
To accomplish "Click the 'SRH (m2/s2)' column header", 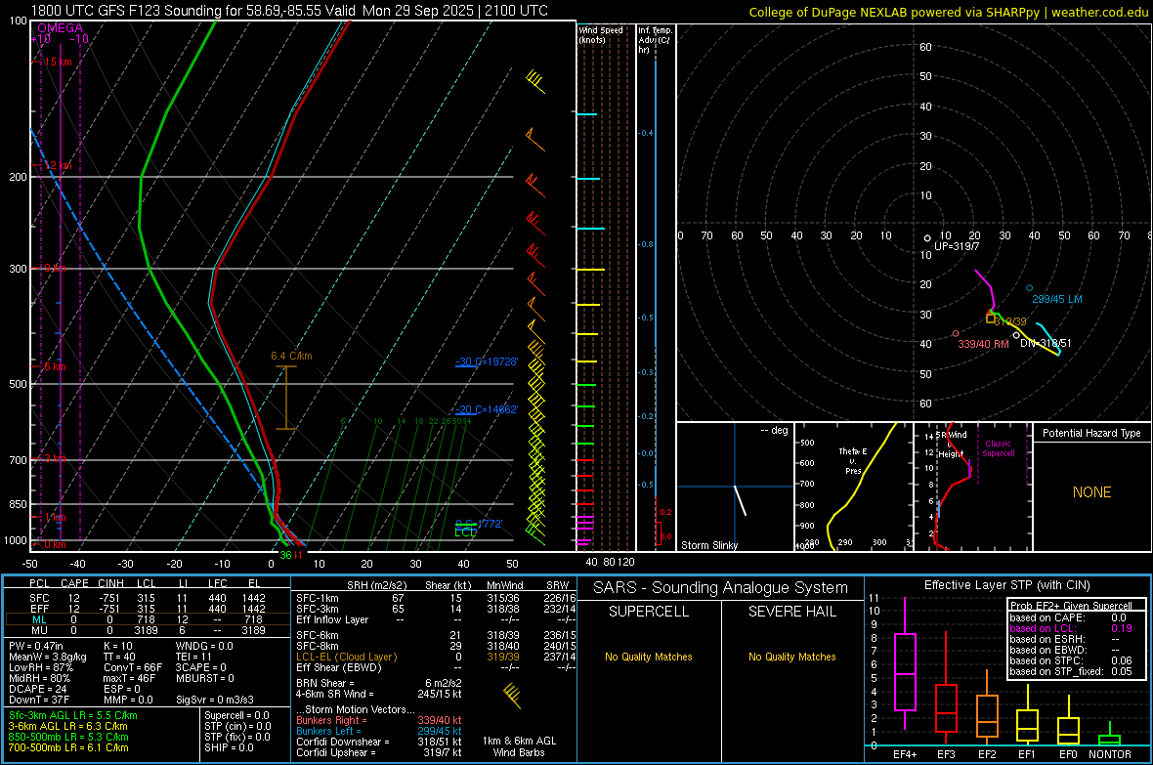I will [376, 585].
